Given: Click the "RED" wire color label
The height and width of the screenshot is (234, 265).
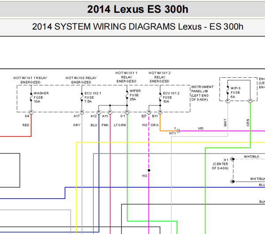Looking at the screenshot, I should tap(26, 125).
